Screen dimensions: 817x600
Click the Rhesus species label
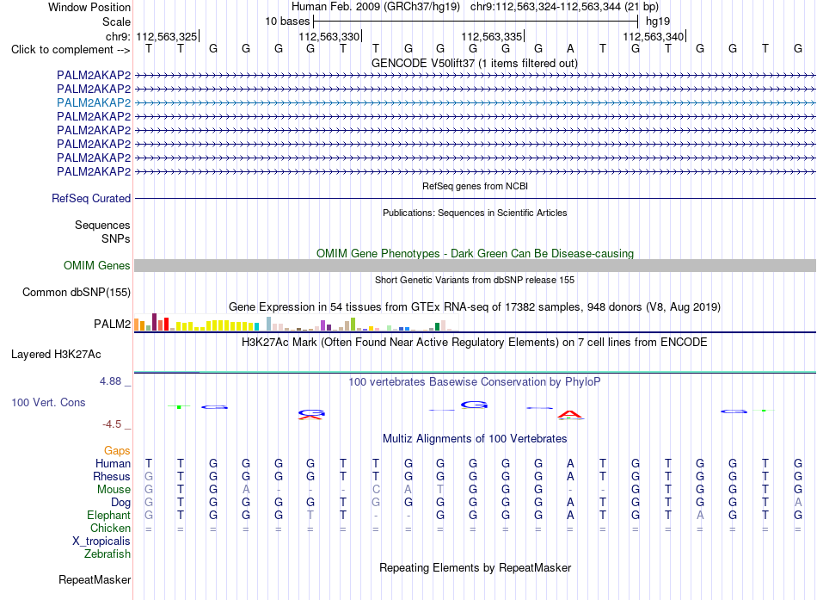(112, 476)
